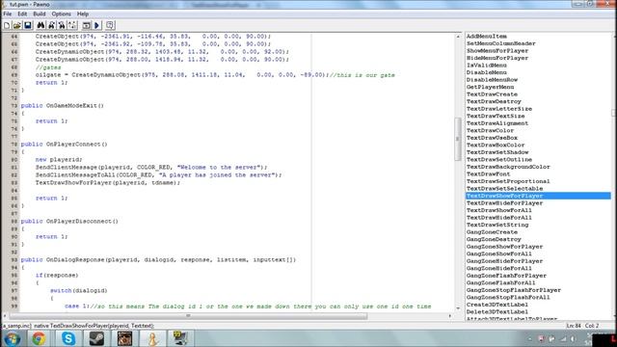Select SetMenuColumnHeader in the function list

[x=501, y=43]
